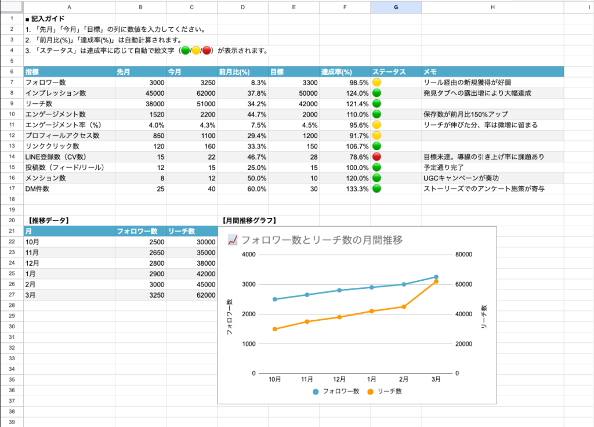Image resolution: width=594 pixels, height=427 pixels.
Task: Select the column G header
Action: tap(396, 7)
